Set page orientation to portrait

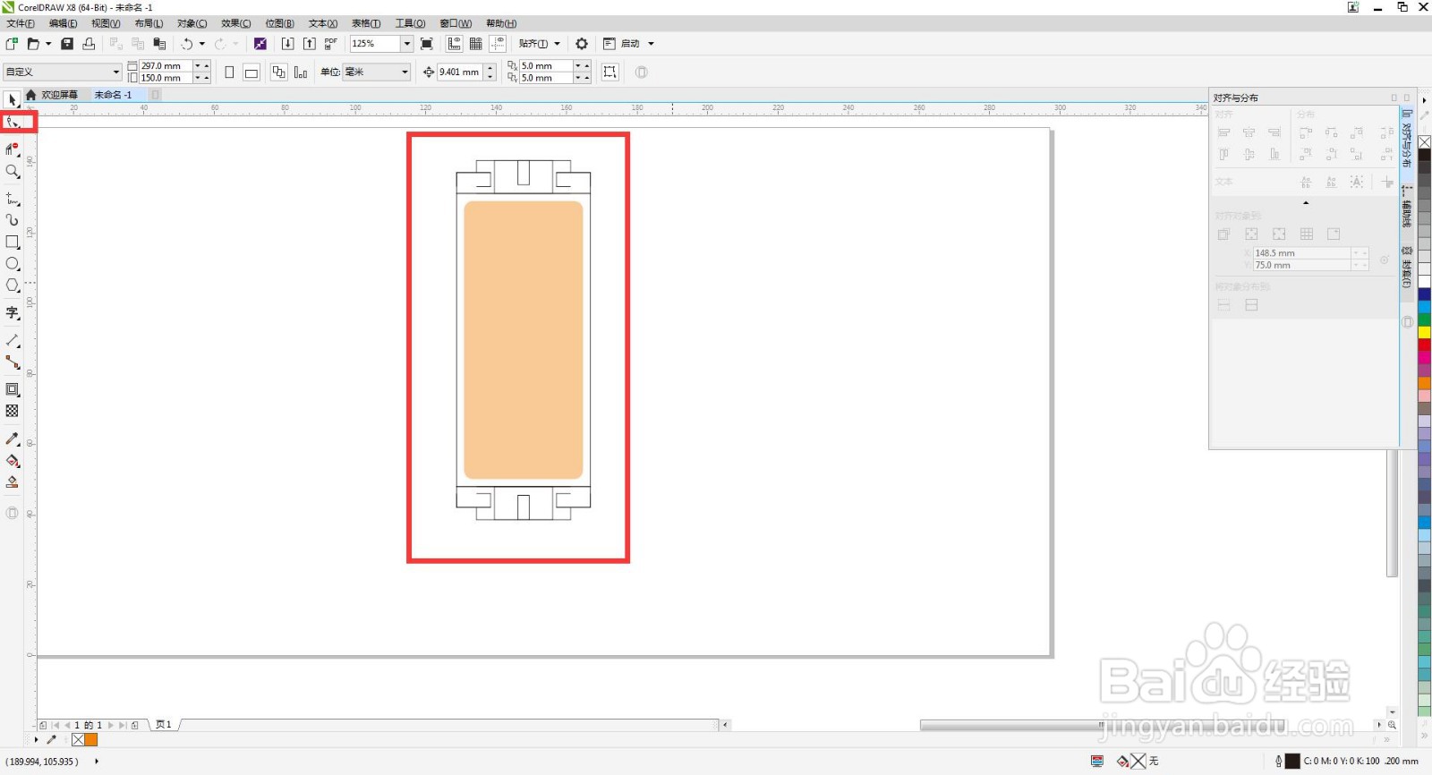pos(229,72)
